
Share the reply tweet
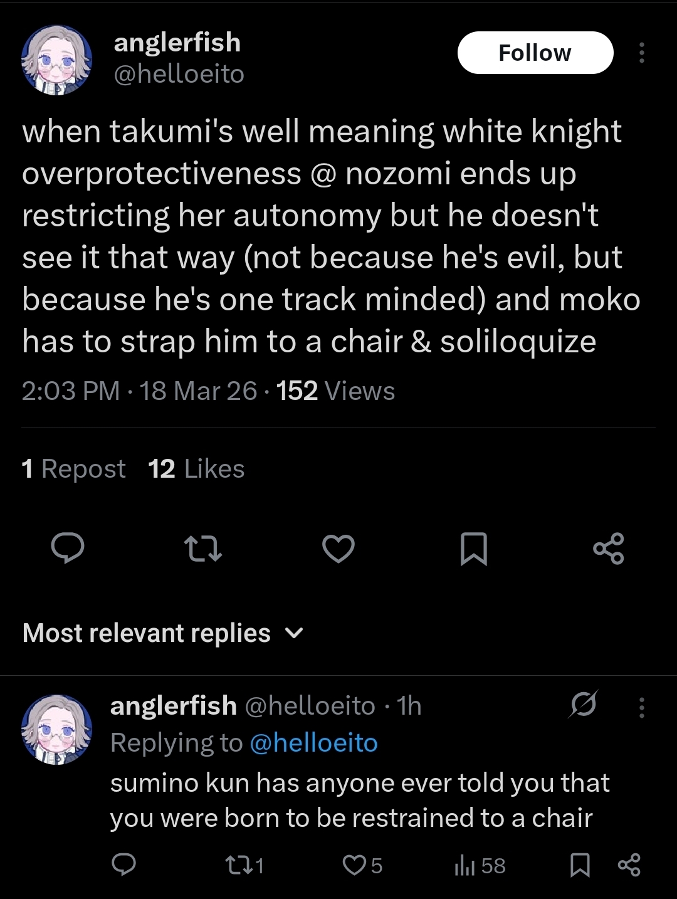629,866
